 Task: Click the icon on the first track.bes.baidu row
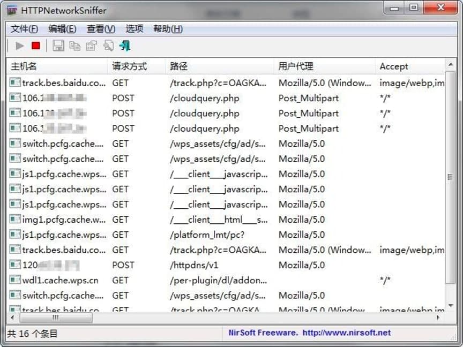[14, 83]
